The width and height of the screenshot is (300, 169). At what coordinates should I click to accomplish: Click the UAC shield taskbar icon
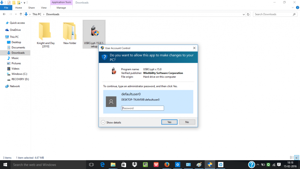[210, 164]
